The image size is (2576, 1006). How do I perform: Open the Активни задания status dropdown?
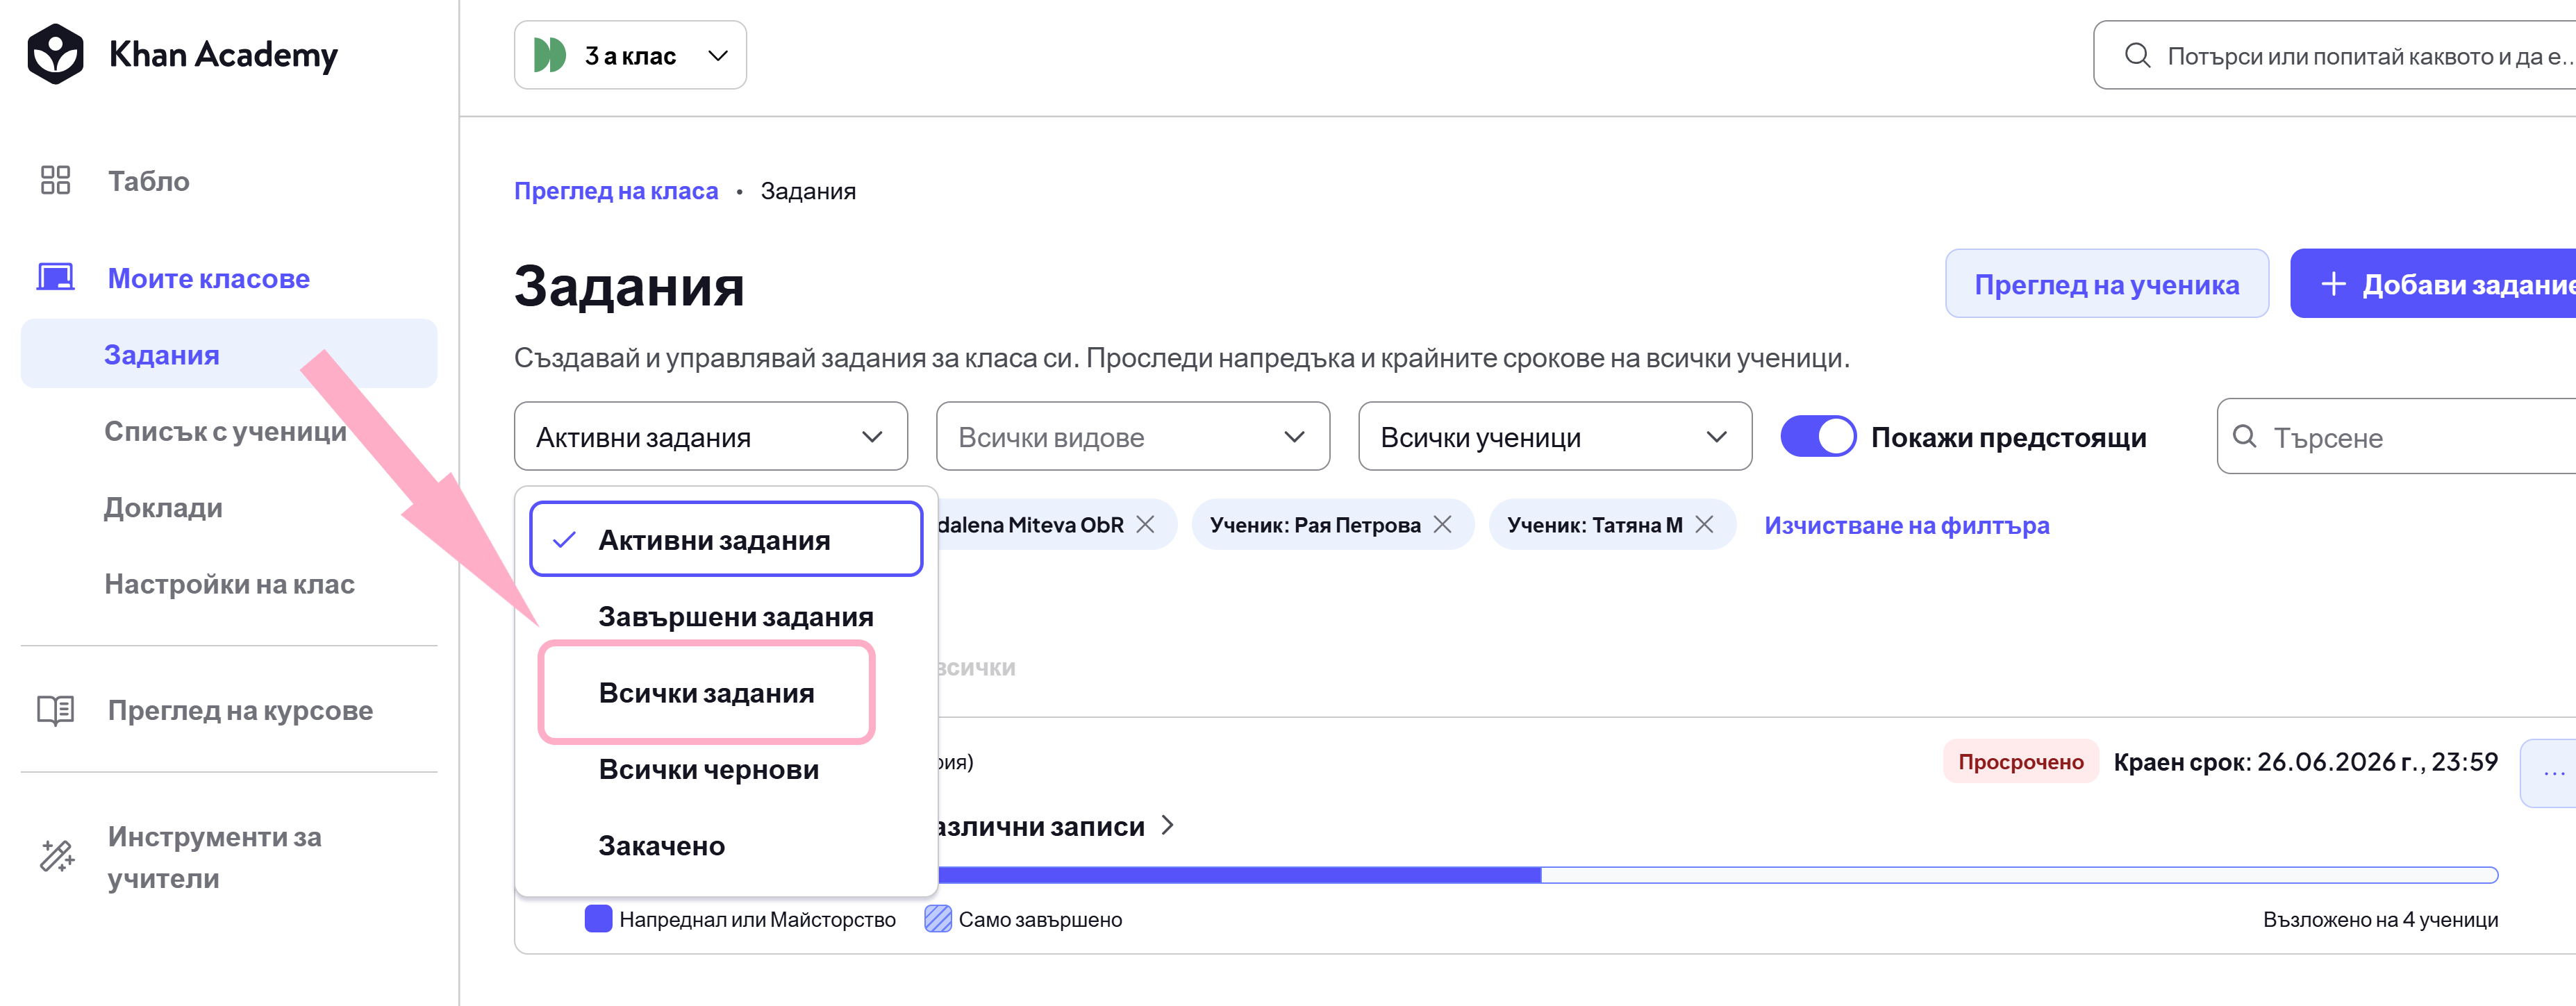point(711,436)
